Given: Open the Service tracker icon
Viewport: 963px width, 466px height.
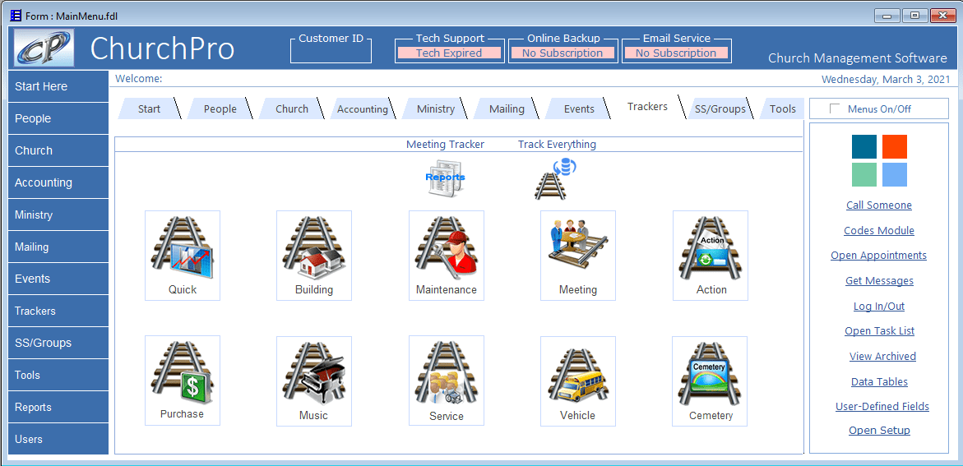Looking at the screenshot, I should point(447,381).
